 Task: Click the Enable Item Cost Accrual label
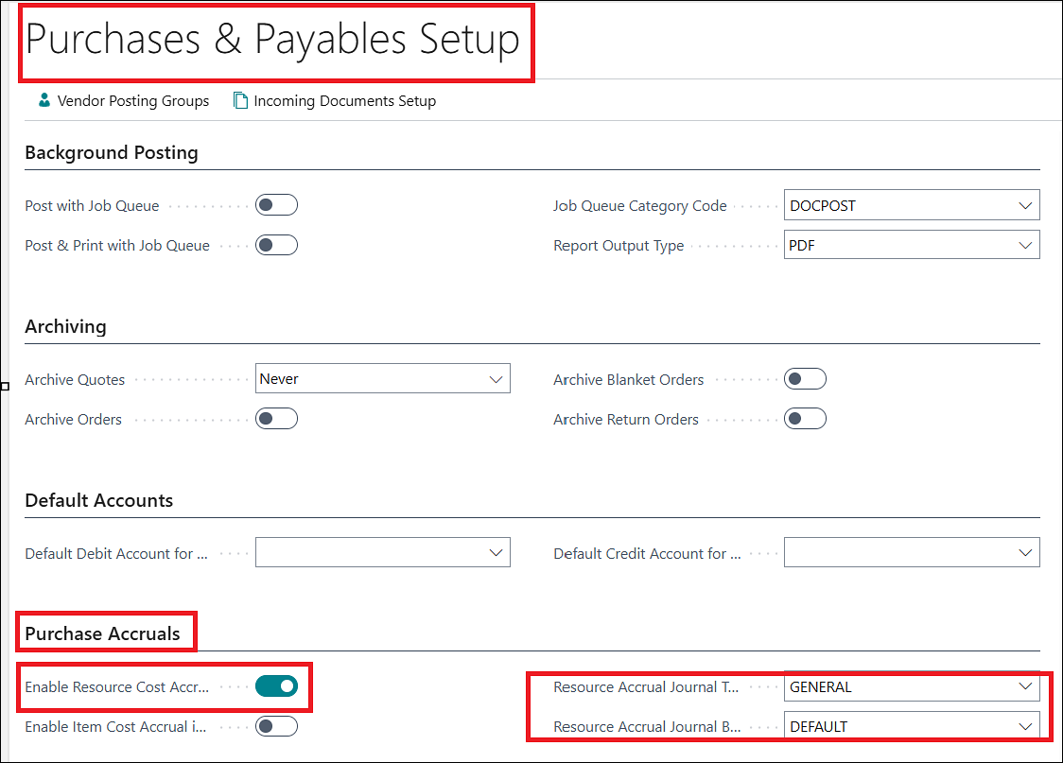pyautogui.click(x=116, y=727)
